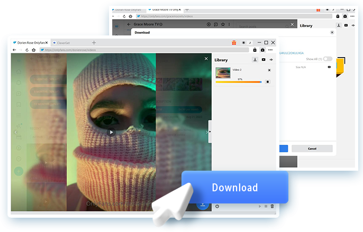Screen dimensions: 363x232
Task: Close the Dorien Rose OnlyFans tab in front window
Action: pos(47,43)
